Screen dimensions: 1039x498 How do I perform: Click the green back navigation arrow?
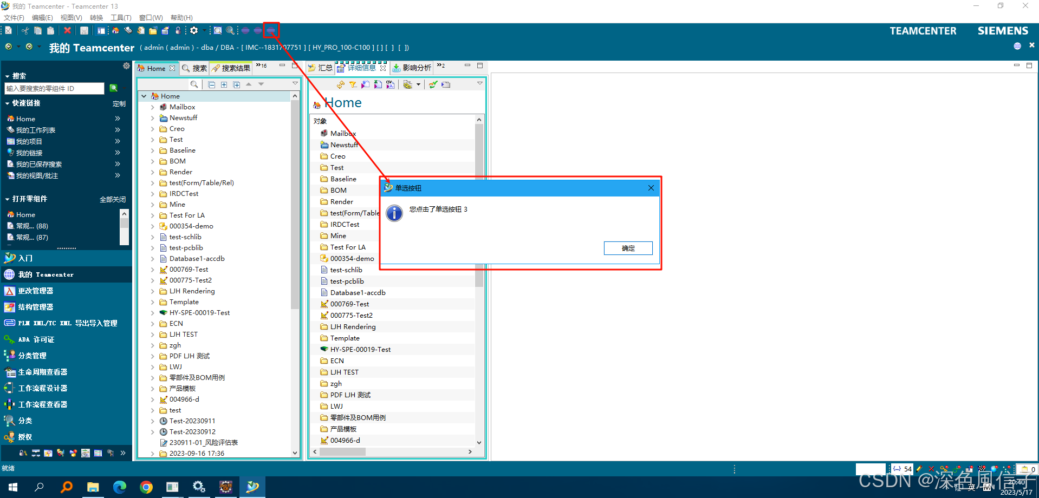tap(8, 47)
